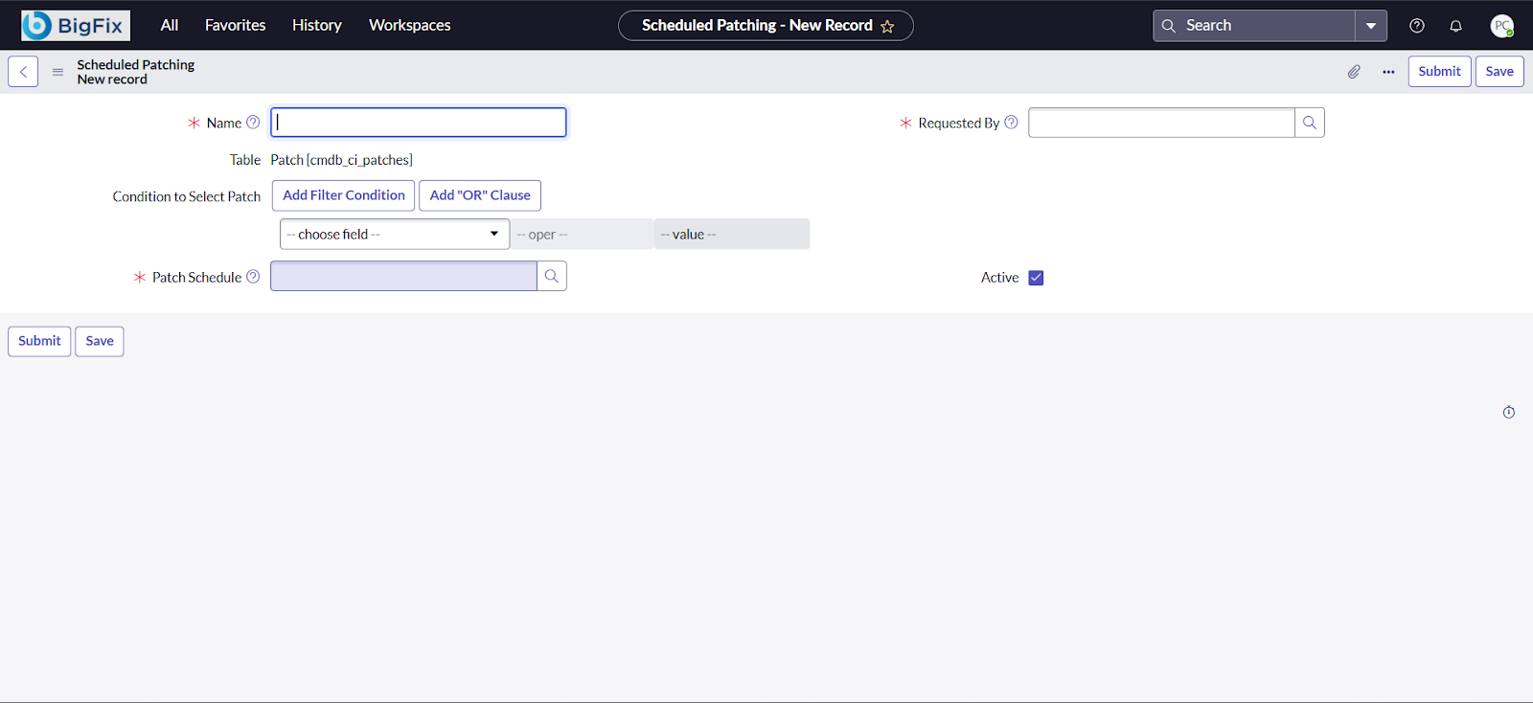Open the History menu
The width and height of the screenshot is (1533, 703).
click(317, 26)
